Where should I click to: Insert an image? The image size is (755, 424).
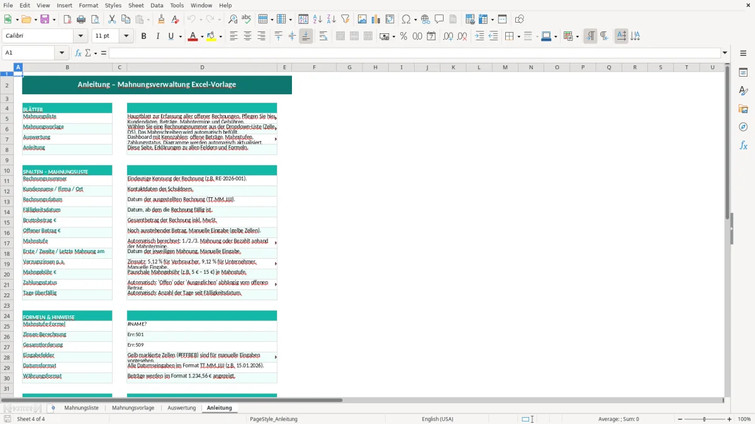pyautogui.click(x=362, y=19)
